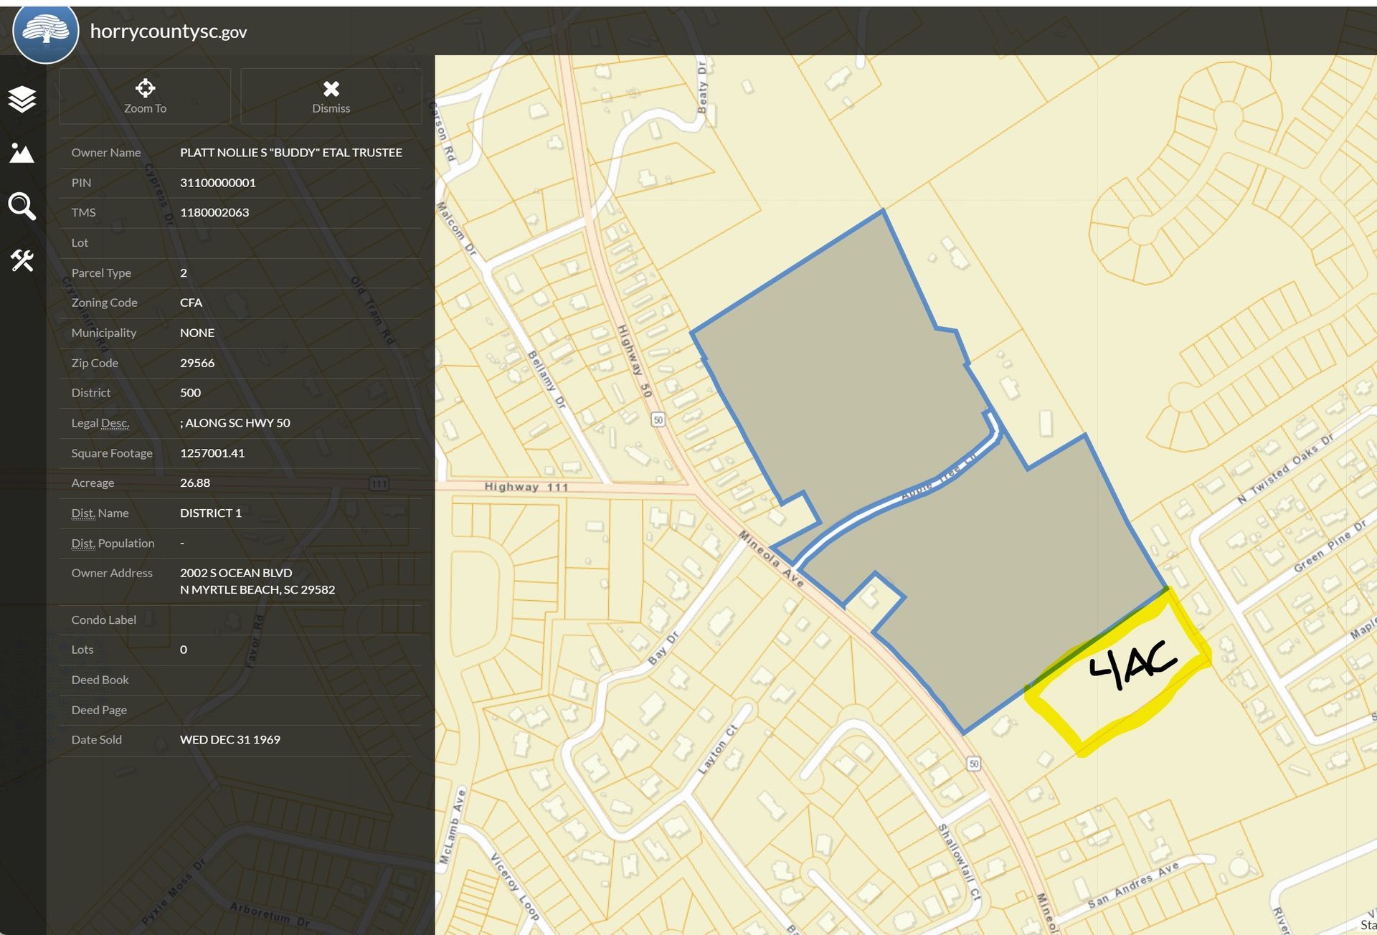This screenshot has height=935, width=1377.
Task: Click the TMS number 1180002063
Action: (x=214, y=213)
